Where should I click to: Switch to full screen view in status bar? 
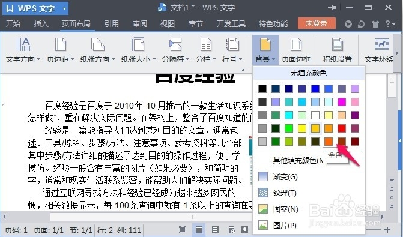pos(183,230)
